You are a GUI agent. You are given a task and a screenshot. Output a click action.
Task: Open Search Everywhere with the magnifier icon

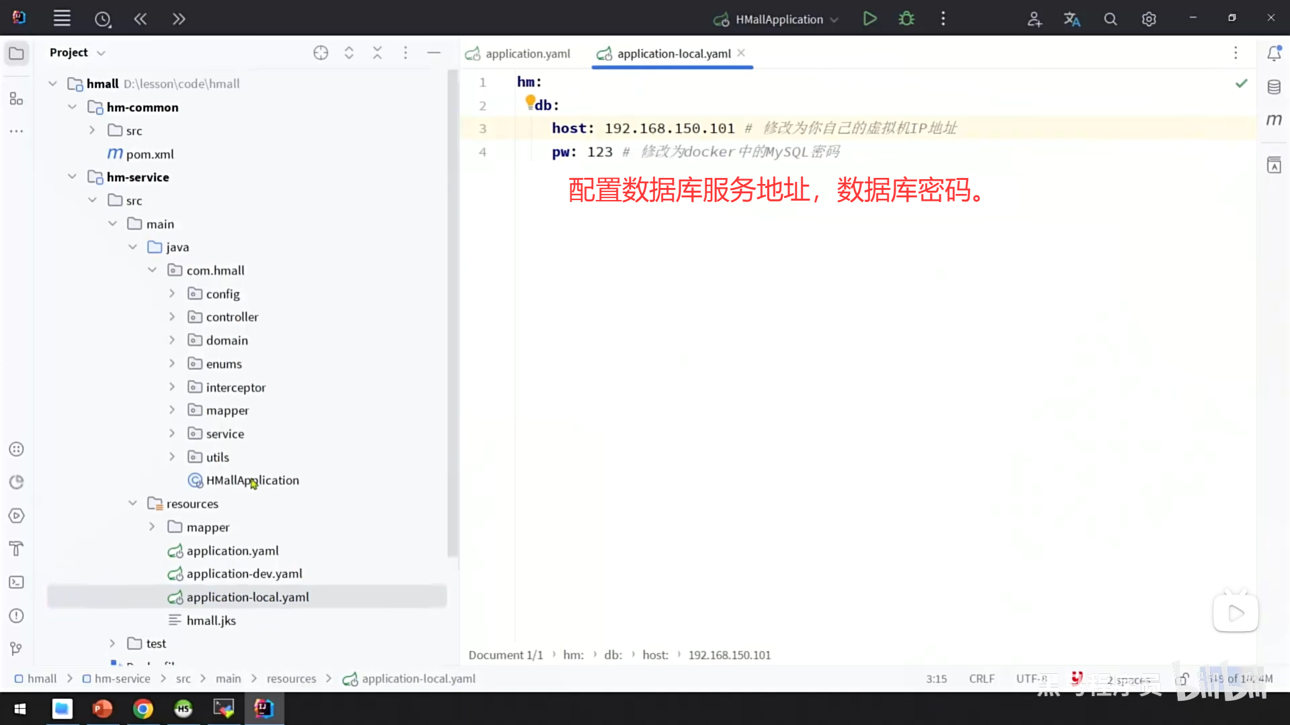click(x=1110, y=18)
